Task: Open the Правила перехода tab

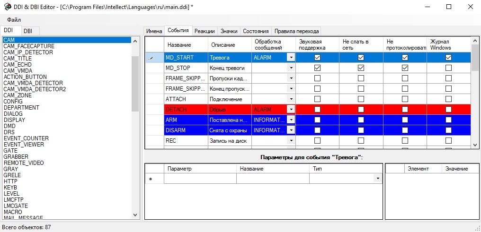Action: pyautogui.click(x=297, y=31)
